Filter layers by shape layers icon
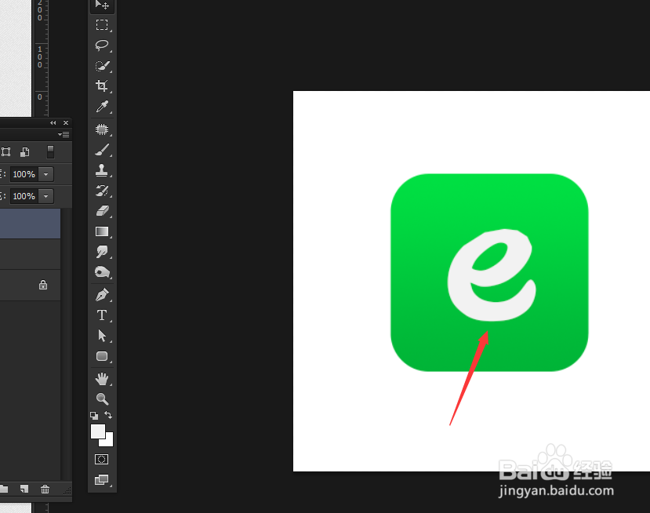 5,152
